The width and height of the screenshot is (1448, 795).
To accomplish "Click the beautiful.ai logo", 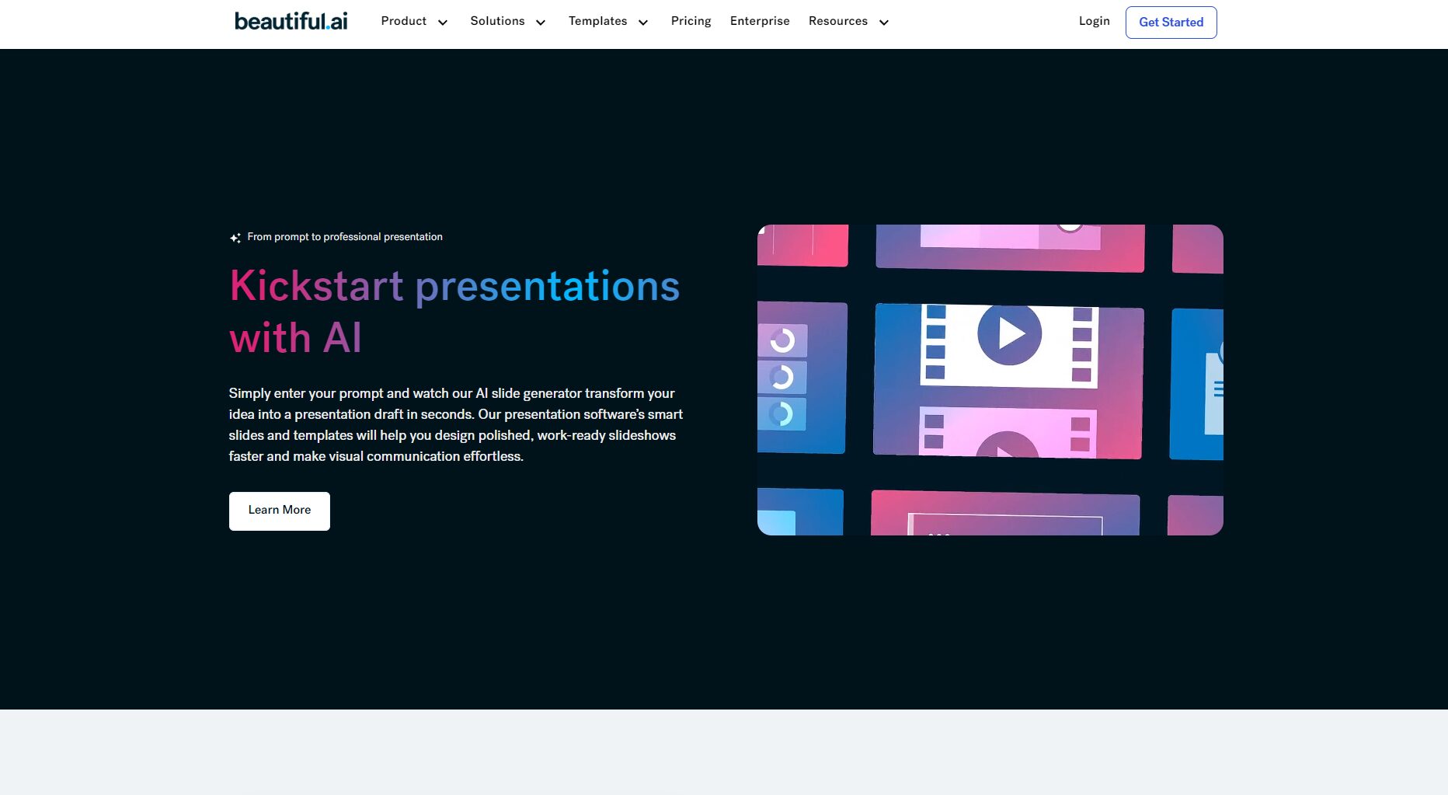I will tap(291, 21).
